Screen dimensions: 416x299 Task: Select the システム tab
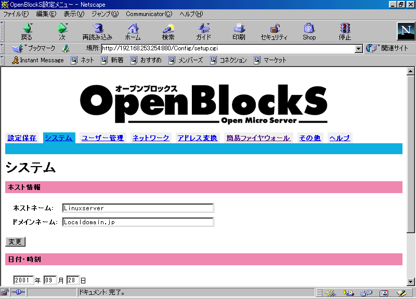coord(59,138)
